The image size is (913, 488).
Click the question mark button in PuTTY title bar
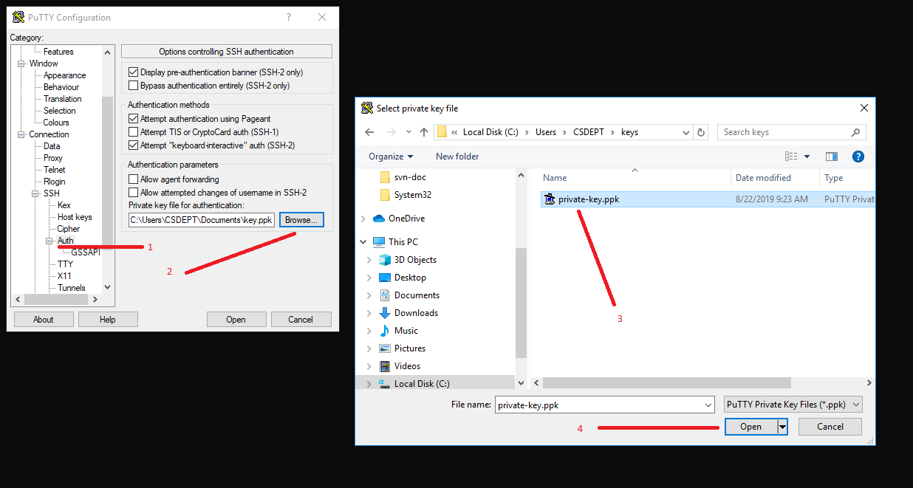[x=288, y=17]
